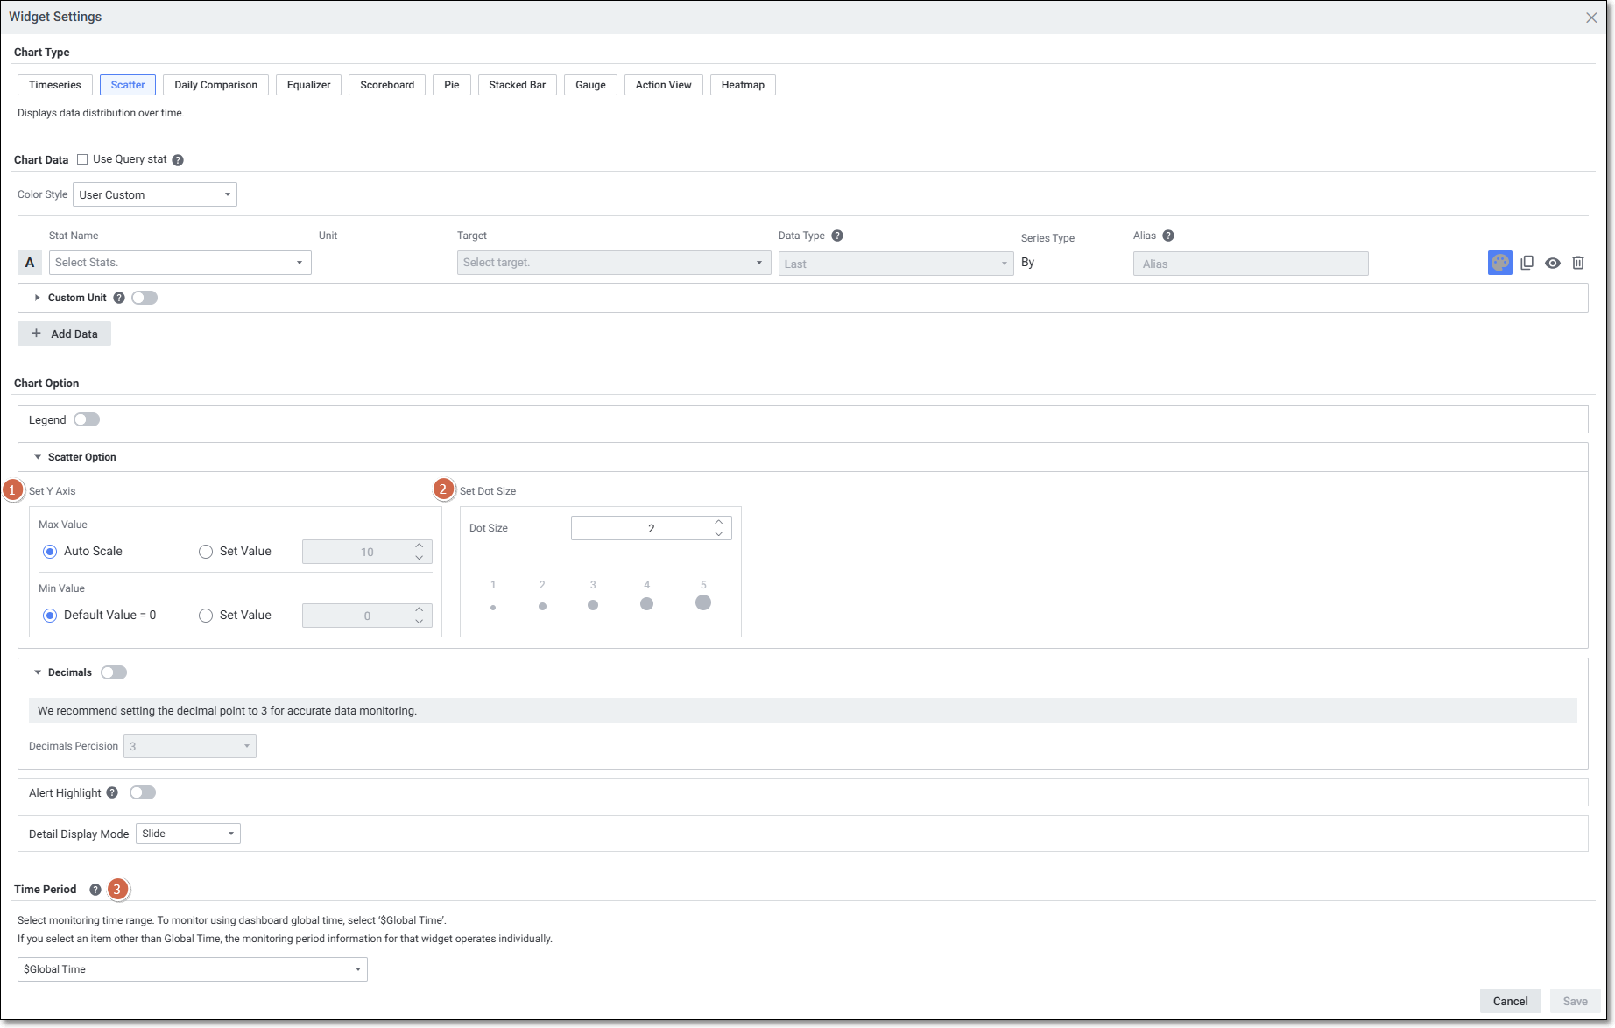The width and height of the screenshot is (1615, 1028).
Task: Click the Time Period help icon
Action: pyautogui.click(x=95, y=890)
